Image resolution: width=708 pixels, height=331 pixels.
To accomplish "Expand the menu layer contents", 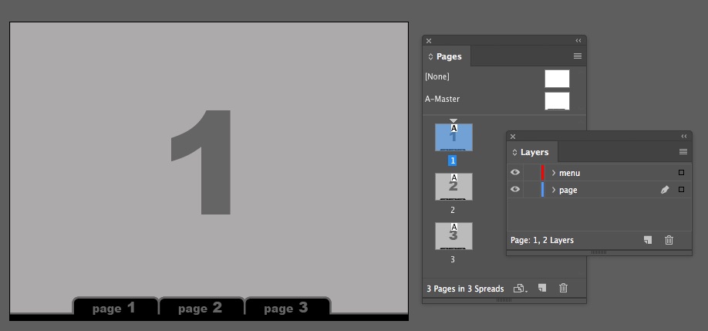I will [554, 173].
